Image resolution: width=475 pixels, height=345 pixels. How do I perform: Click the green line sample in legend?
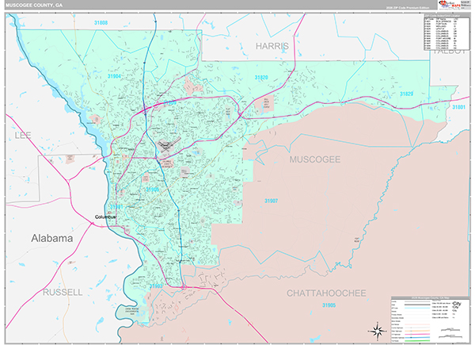[x=417, y=341]
